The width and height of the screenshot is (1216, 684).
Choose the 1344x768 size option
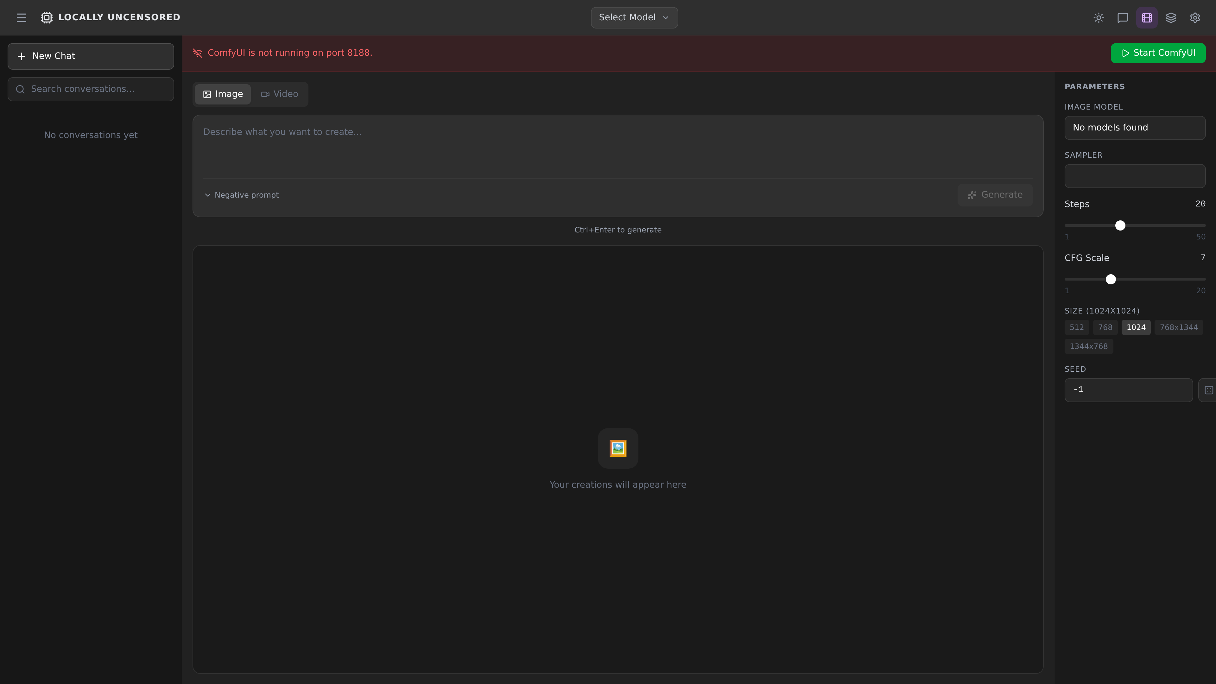[1088, 346]
